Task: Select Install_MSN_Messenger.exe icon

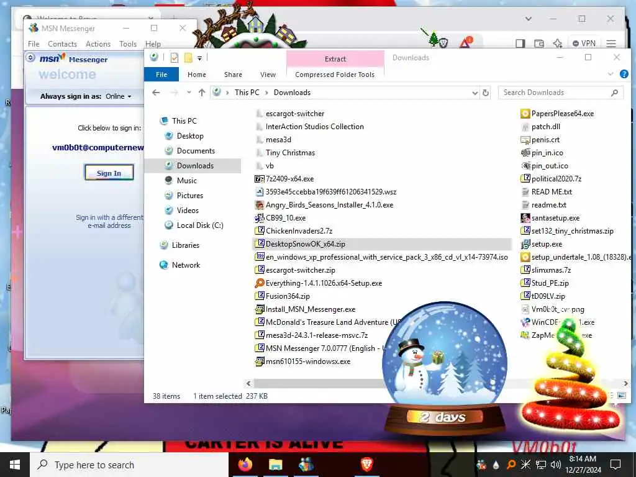Action: tap(259, 309)
